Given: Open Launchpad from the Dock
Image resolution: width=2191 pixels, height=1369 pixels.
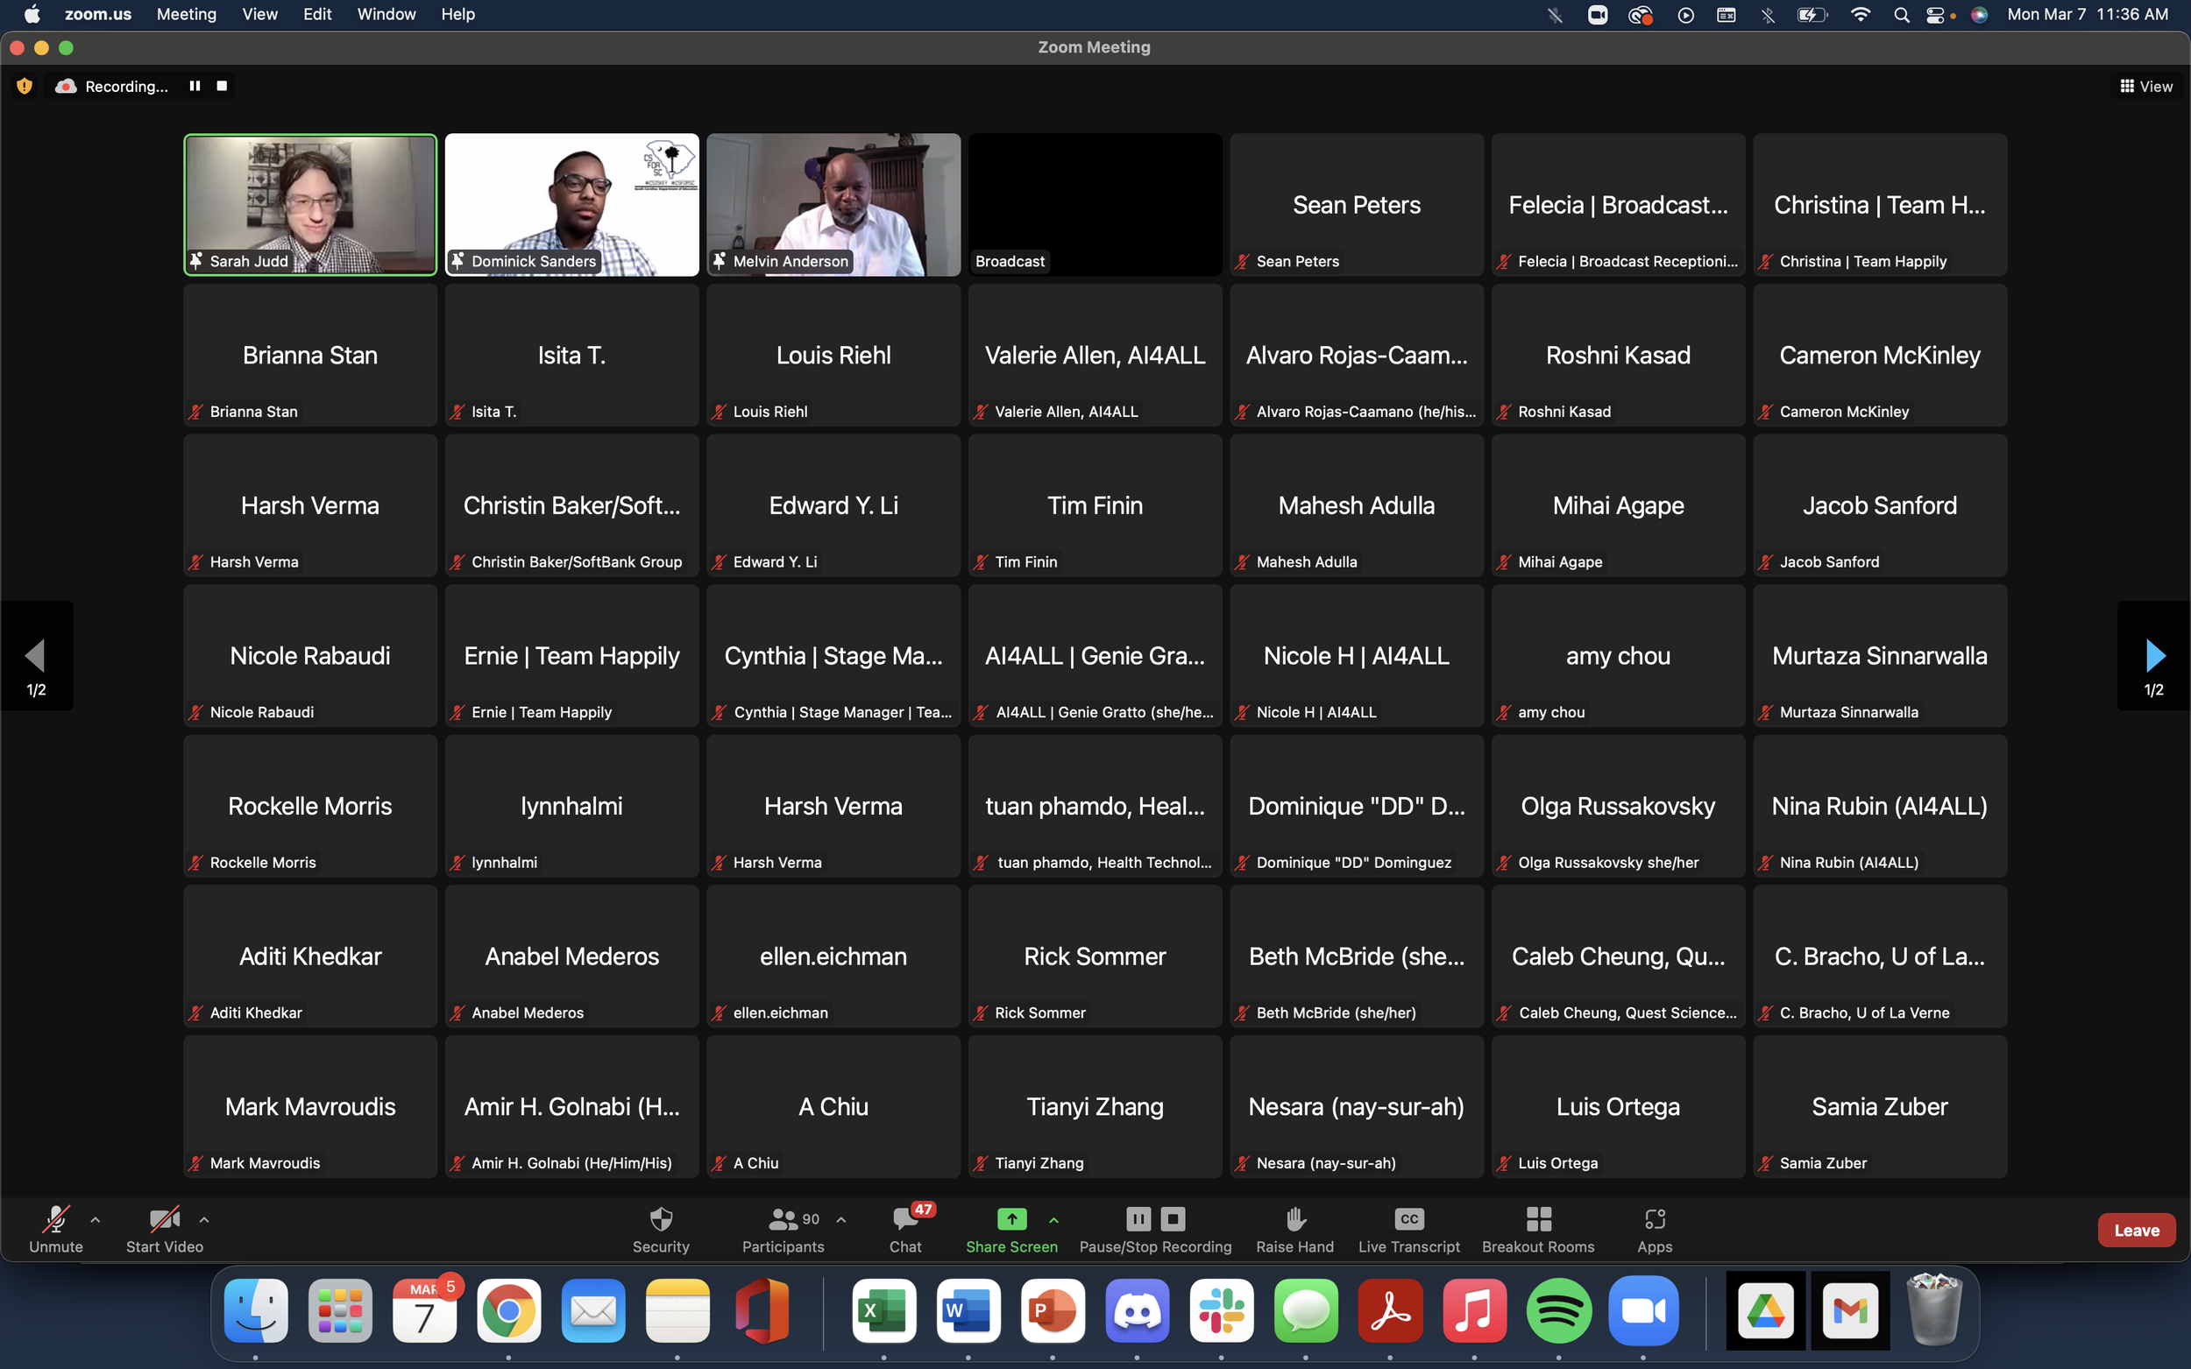Looking at the screenshot, I should point(340,1310).
